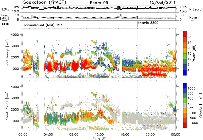The image size is (203, 140).
Task: Click the '28' Power colorbar value
Action: click(189, 37)
